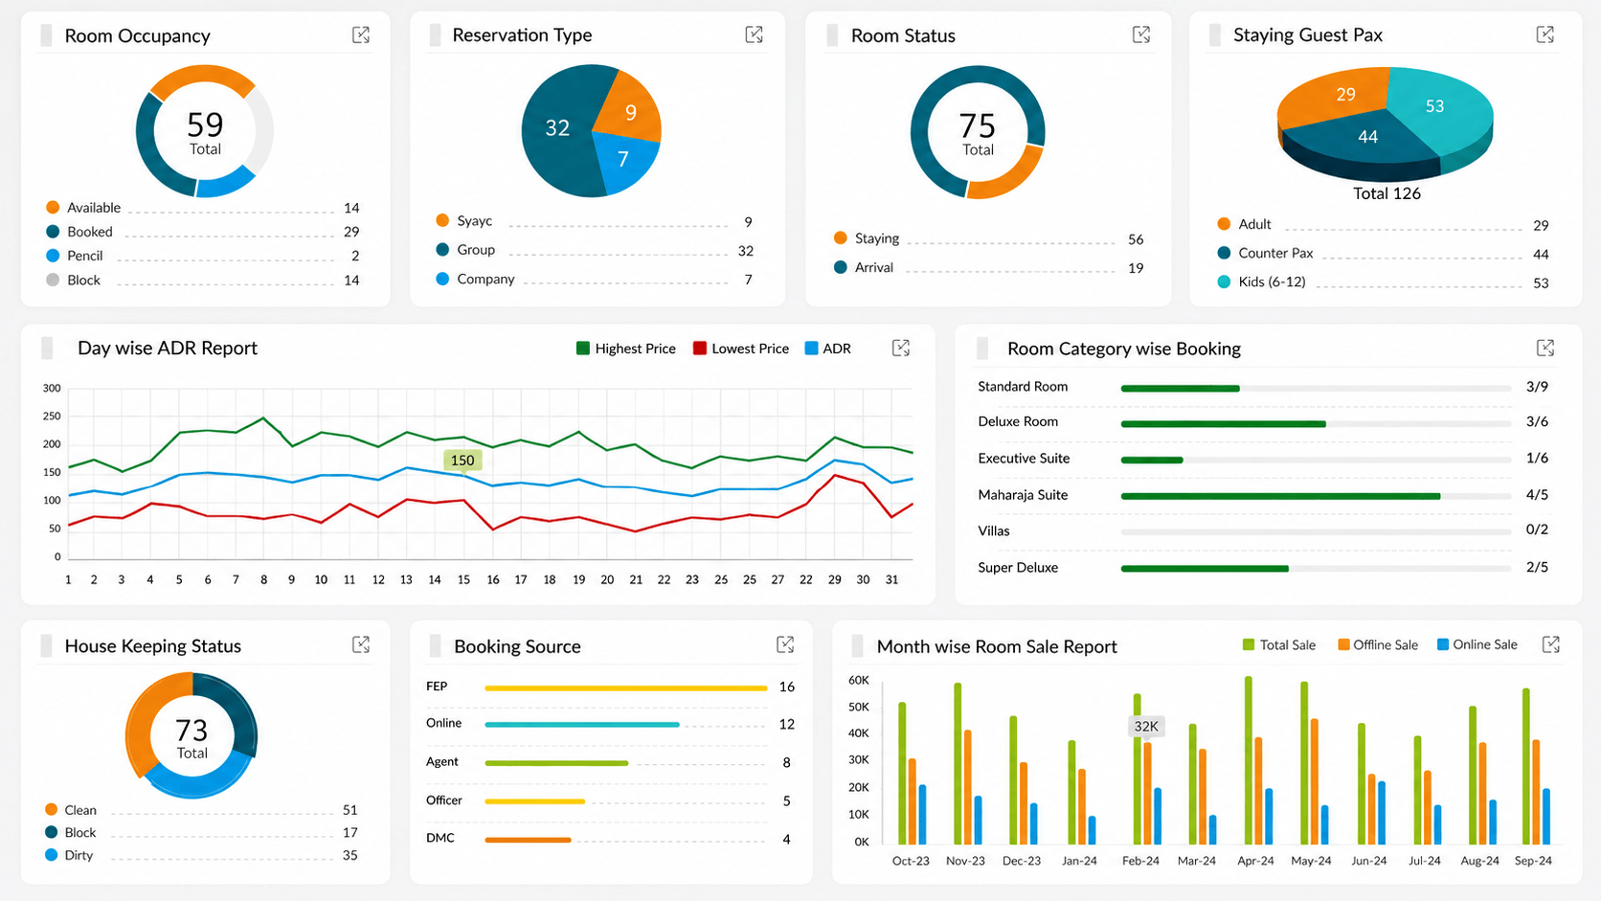Viewport: 1601px width, 901px height.
Task: Click the "Dirty" label in House Keeping Status
Action: tap(79, 855)
